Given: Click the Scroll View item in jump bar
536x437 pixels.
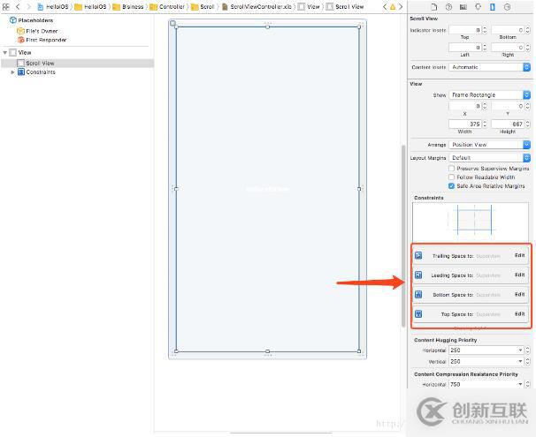Looking at the screenshot, I should click(x=345, y=6).
